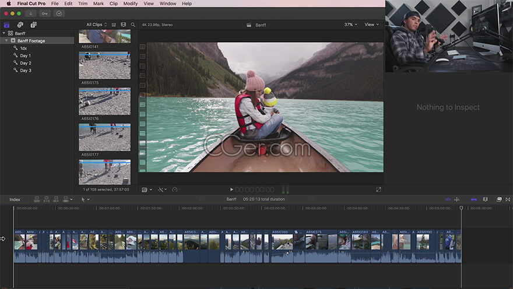This screenshot has height=289, width=513.
Task: Click the Import Media arrow button
Action: pyautogui.click(x=31, y=13)
